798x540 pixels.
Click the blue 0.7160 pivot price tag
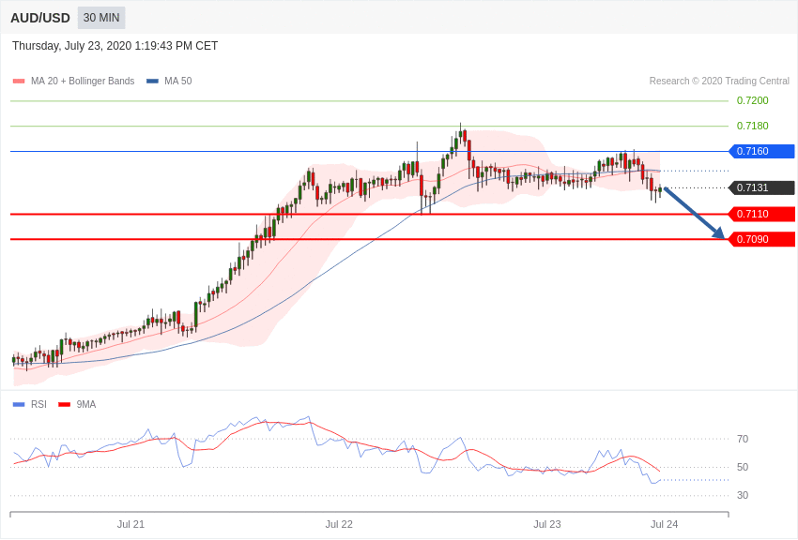coord(761,151)
